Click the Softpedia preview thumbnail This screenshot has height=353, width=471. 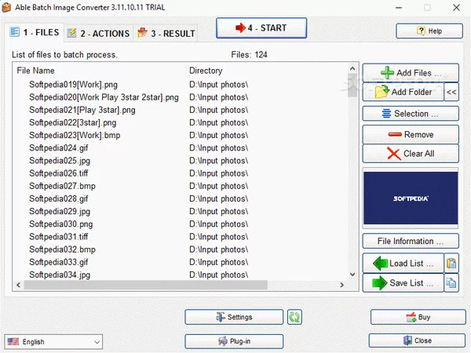click(410, 198)
